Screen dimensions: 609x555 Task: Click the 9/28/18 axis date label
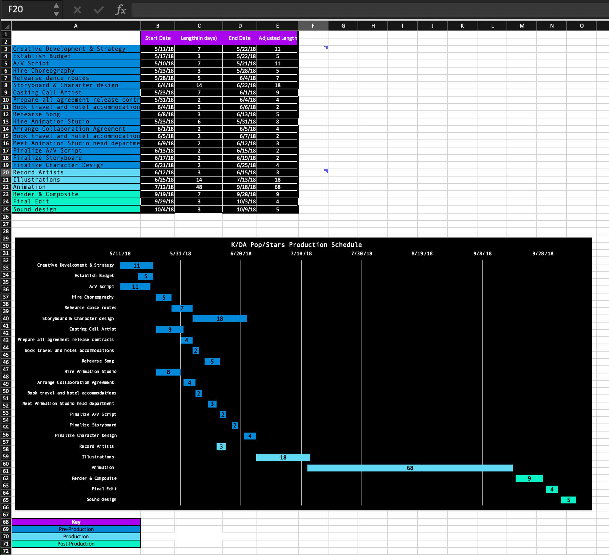click(x=543, y=254)
